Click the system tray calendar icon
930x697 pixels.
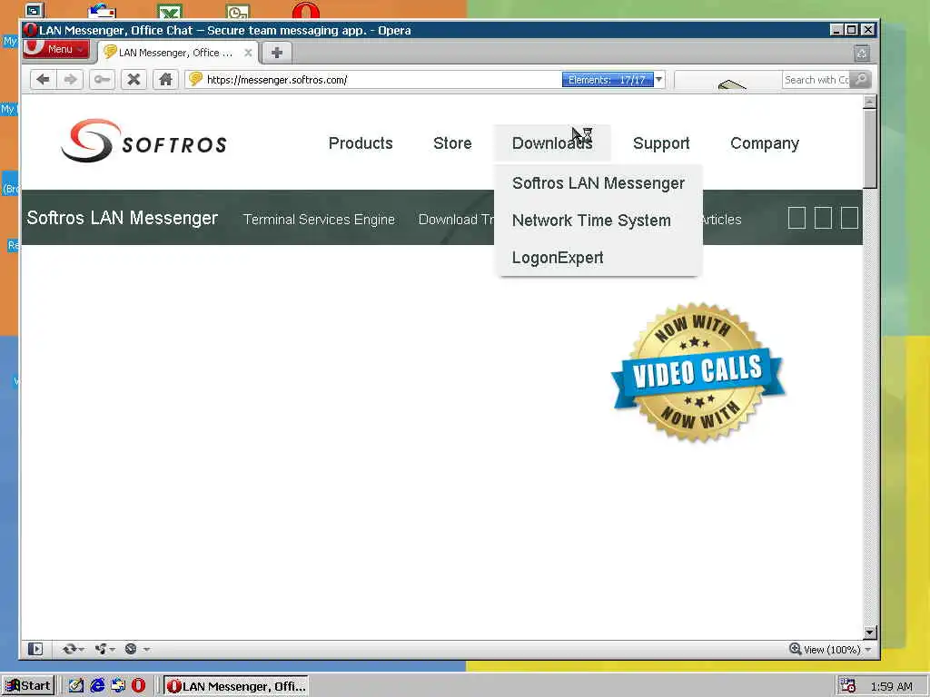[x=847, y=686]
